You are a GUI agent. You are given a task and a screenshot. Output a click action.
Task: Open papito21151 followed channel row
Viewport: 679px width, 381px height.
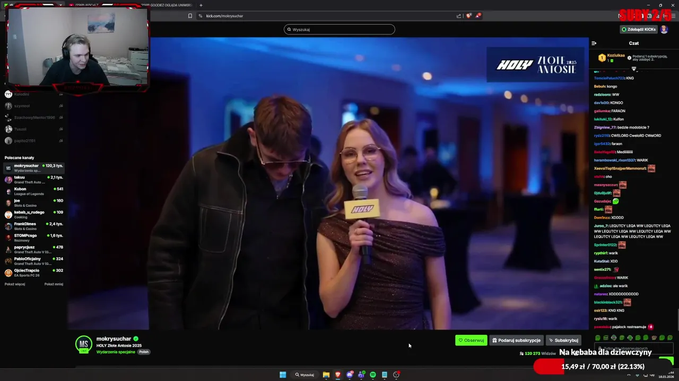34,141
